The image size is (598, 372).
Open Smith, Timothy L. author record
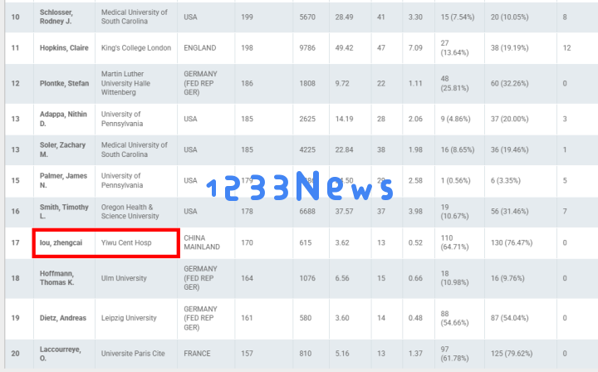click(63, 212)
